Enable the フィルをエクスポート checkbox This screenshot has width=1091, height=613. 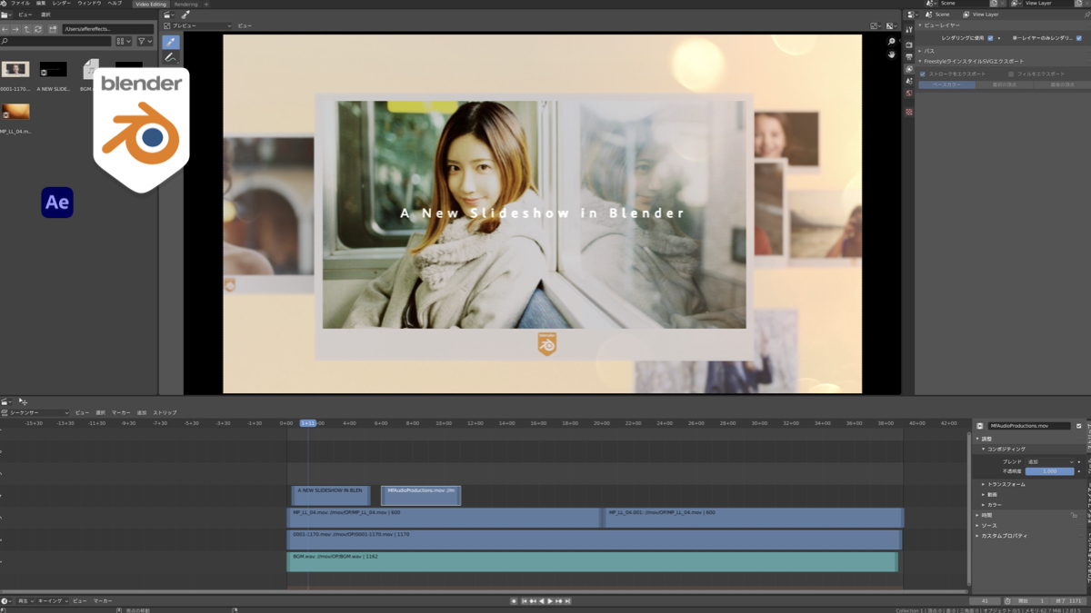pyautogui.click(x=1011, y=74)
